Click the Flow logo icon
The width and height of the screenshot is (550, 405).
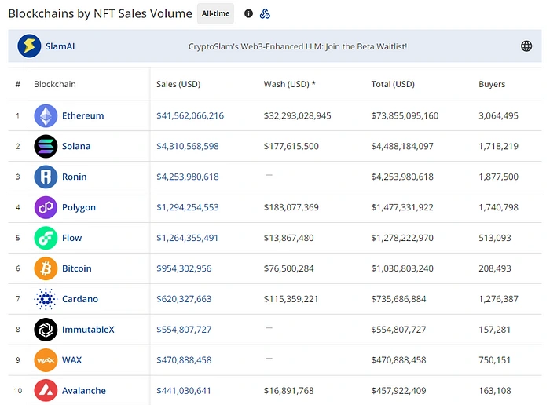click(46, 238)
